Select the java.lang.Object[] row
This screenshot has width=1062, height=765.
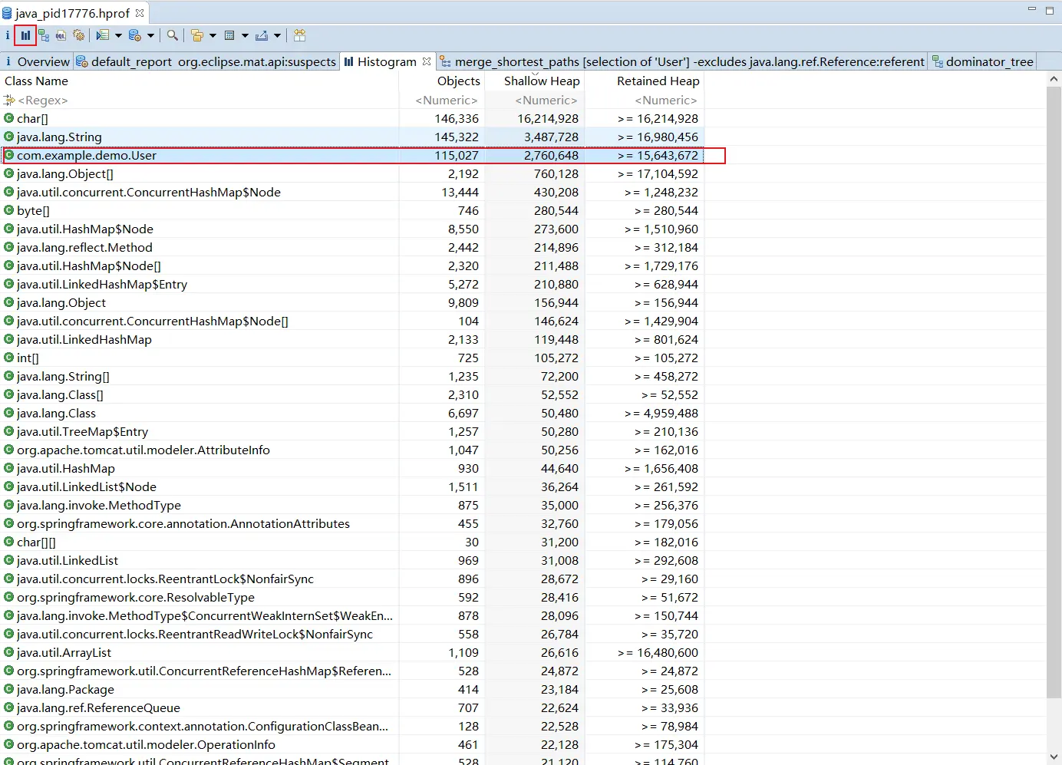coord(352,174)
